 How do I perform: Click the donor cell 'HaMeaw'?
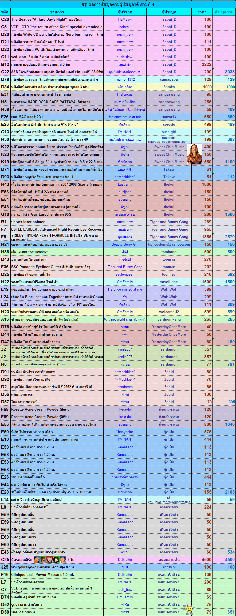pos(125,19)
